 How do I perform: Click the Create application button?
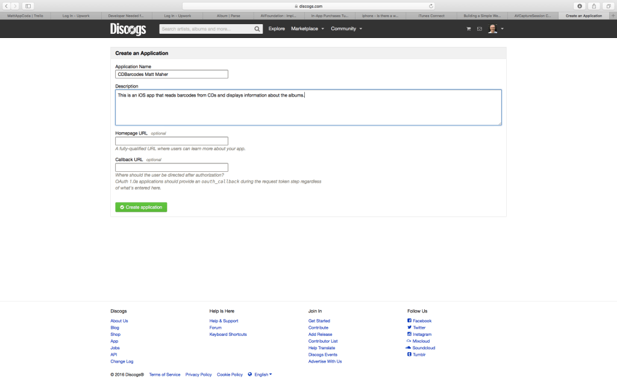(x=141, y=207)
